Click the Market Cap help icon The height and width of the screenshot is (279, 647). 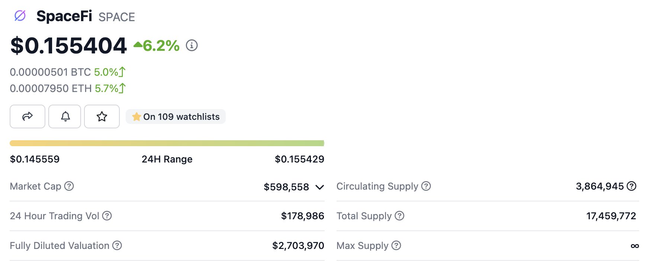[x=69, y=186]
